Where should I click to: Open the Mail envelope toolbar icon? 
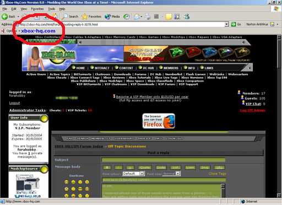137,17
